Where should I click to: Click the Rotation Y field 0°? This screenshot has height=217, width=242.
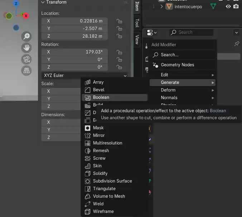click(x=74, y=59)
